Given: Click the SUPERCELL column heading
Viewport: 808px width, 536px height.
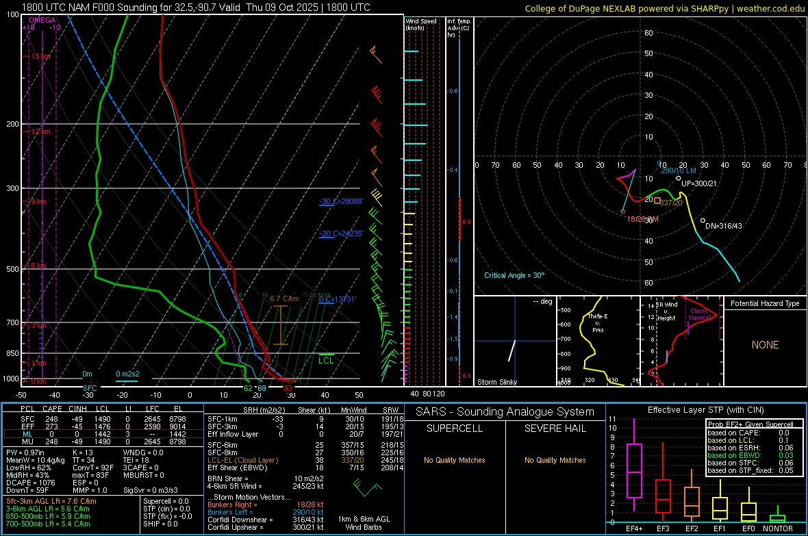Looking at the screenshot, I should coord(455,429).
